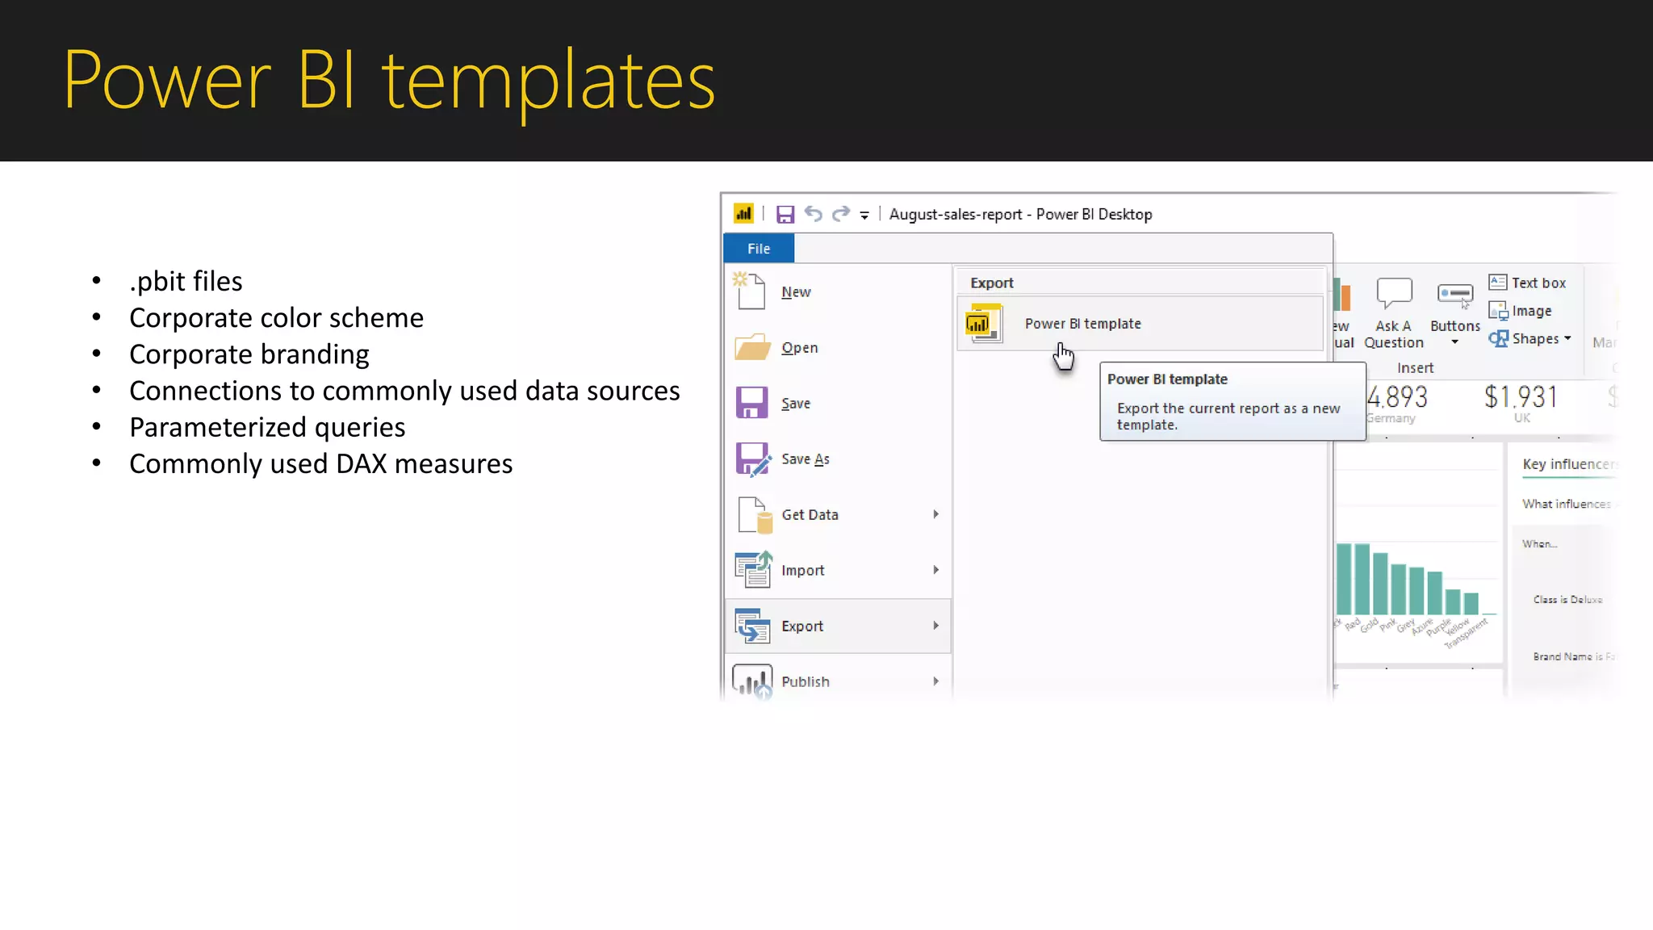The image size is (1653, 930).
Task: Click the Key influencers tab
Action: [x=1569, y=464]
